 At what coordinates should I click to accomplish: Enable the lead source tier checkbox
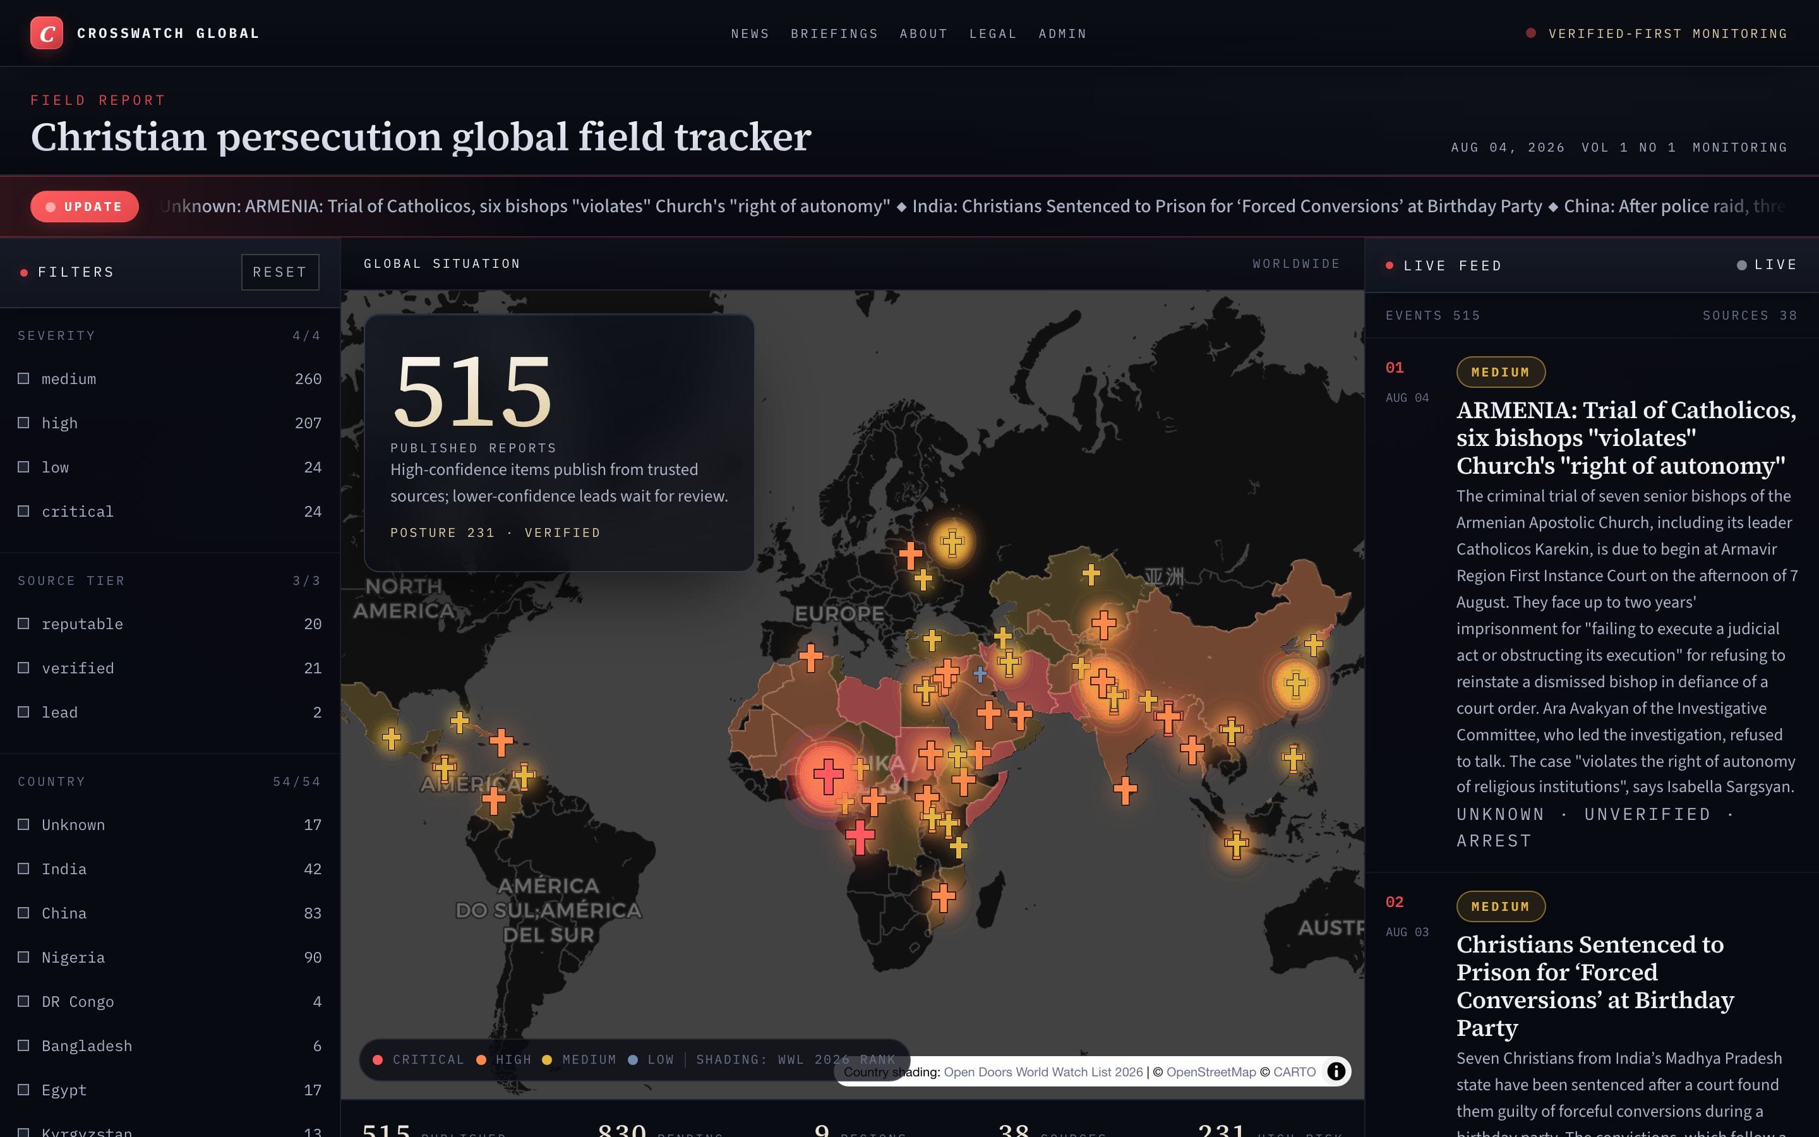(23, 711)
